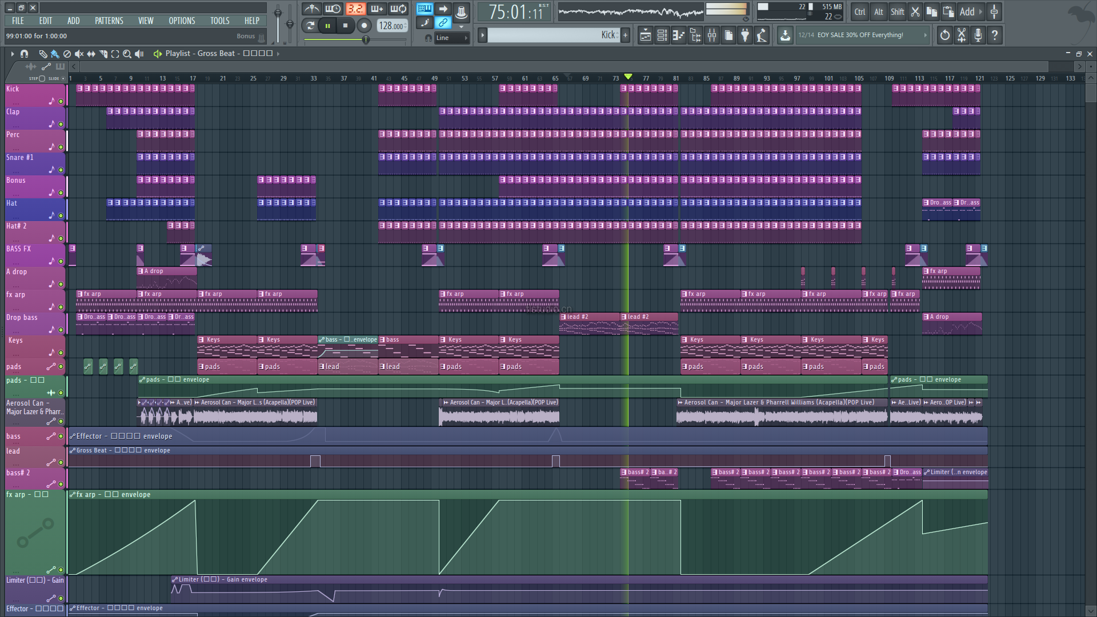The height and width of the screenshot is (617, 1097).
Task: Open the help question mark icon
Action: point(995,35)
